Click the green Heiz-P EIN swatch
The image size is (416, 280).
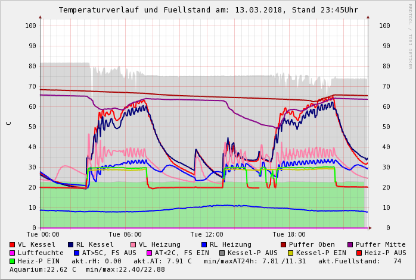(13, 262)
